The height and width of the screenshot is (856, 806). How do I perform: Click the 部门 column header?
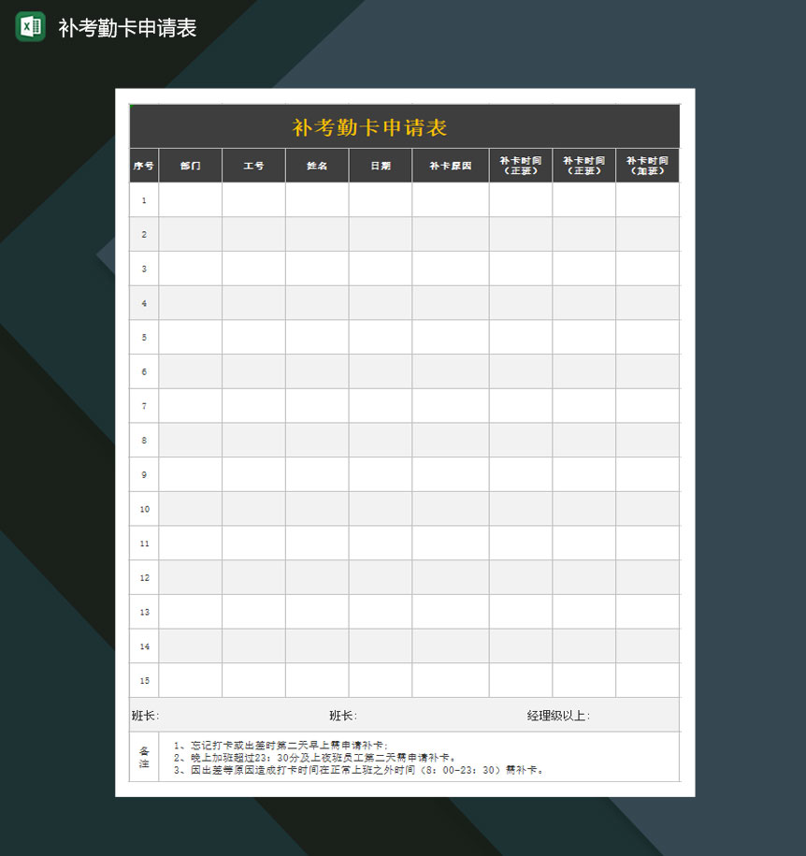tap(190, 165)
